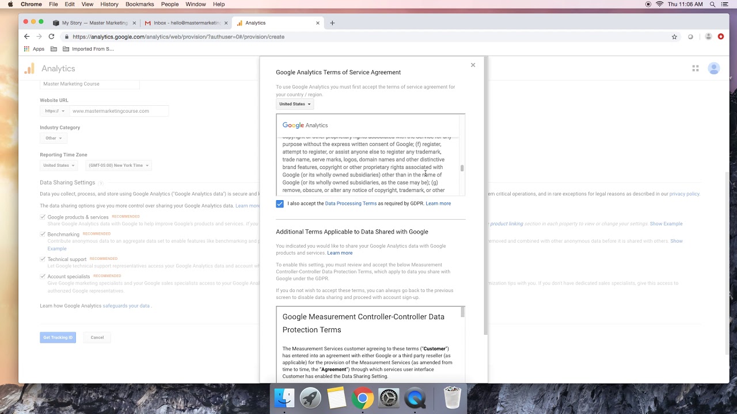Open the (GMT-05:00) New York Time dropdown
This screenshot has height=414, width=737.
tap(119, 165)
